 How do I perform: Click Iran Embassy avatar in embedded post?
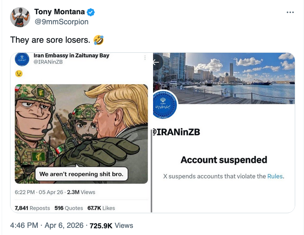(x=21, y=59)
